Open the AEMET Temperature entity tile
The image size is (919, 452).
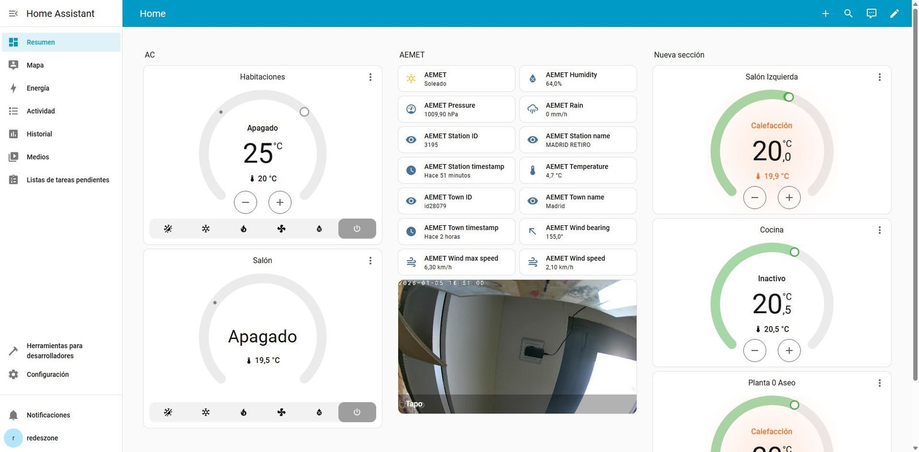pyautogui.click(x=578, y=170)
